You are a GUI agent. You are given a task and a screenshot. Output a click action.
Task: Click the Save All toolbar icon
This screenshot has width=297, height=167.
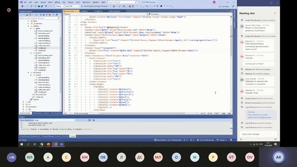(x=42, y=6)
